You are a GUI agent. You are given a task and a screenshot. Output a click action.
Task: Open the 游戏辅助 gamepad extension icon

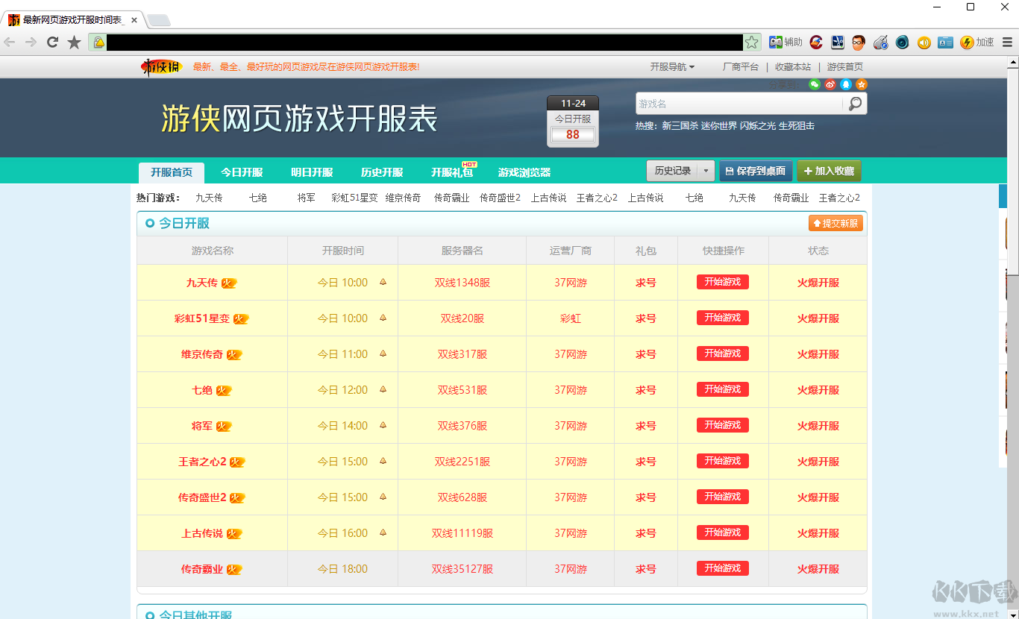click(776, 43)
